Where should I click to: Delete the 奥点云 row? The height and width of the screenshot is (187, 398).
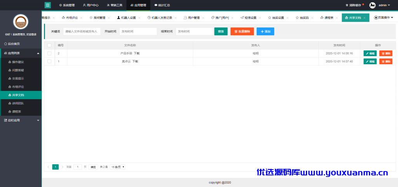pyautogui.click(x=386, y=62)
